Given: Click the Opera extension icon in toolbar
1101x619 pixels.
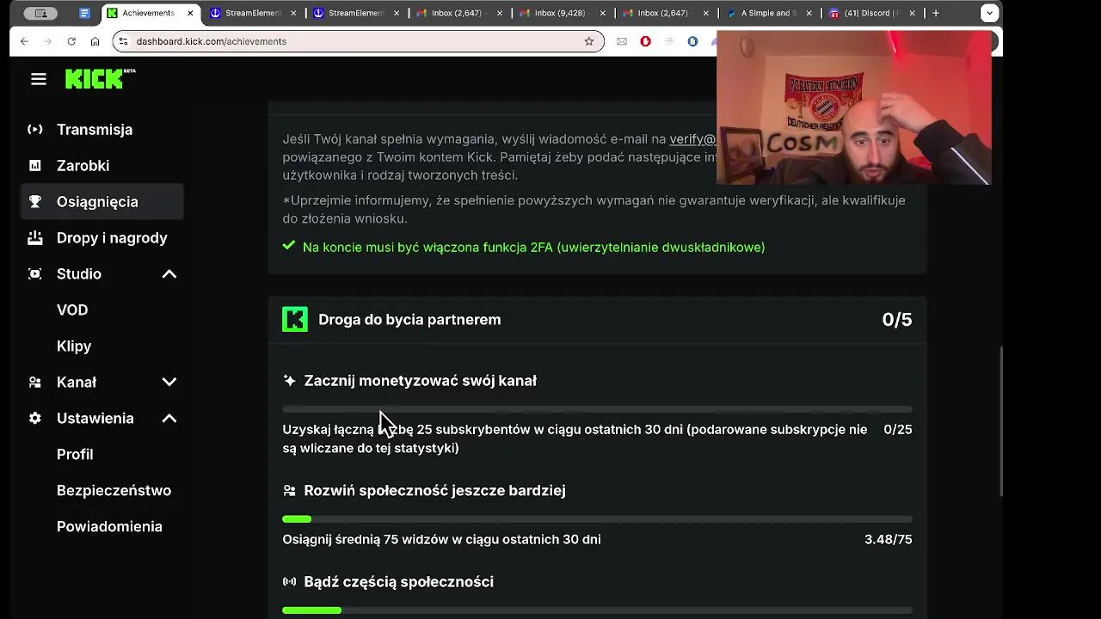Looking at the screenshot, I should point(645,41).
